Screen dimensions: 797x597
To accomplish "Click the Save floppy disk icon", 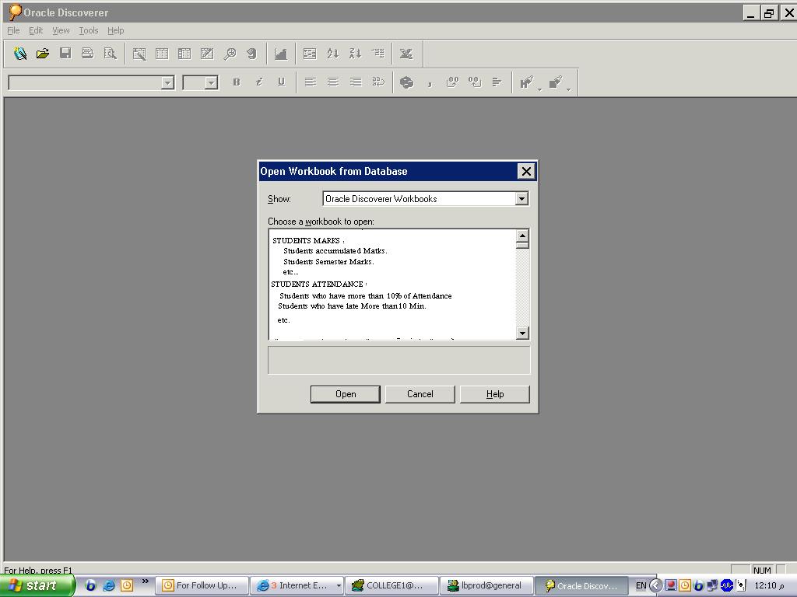I will tap(65, 54).
